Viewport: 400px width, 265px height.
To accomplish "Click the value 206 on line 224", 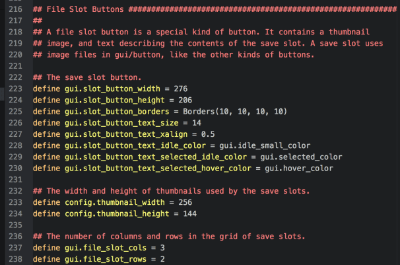I will [184, 100].
